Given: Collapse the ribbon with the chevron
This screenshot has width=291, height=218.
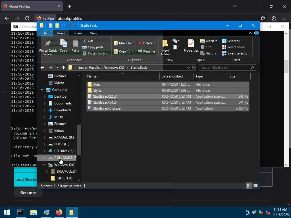Looking at the screenshot, I should coord(250,33).
